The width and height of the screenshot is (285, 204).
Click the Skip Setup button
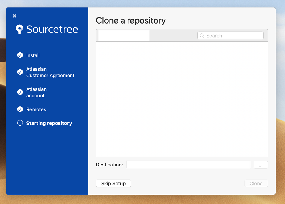point(114,183)
